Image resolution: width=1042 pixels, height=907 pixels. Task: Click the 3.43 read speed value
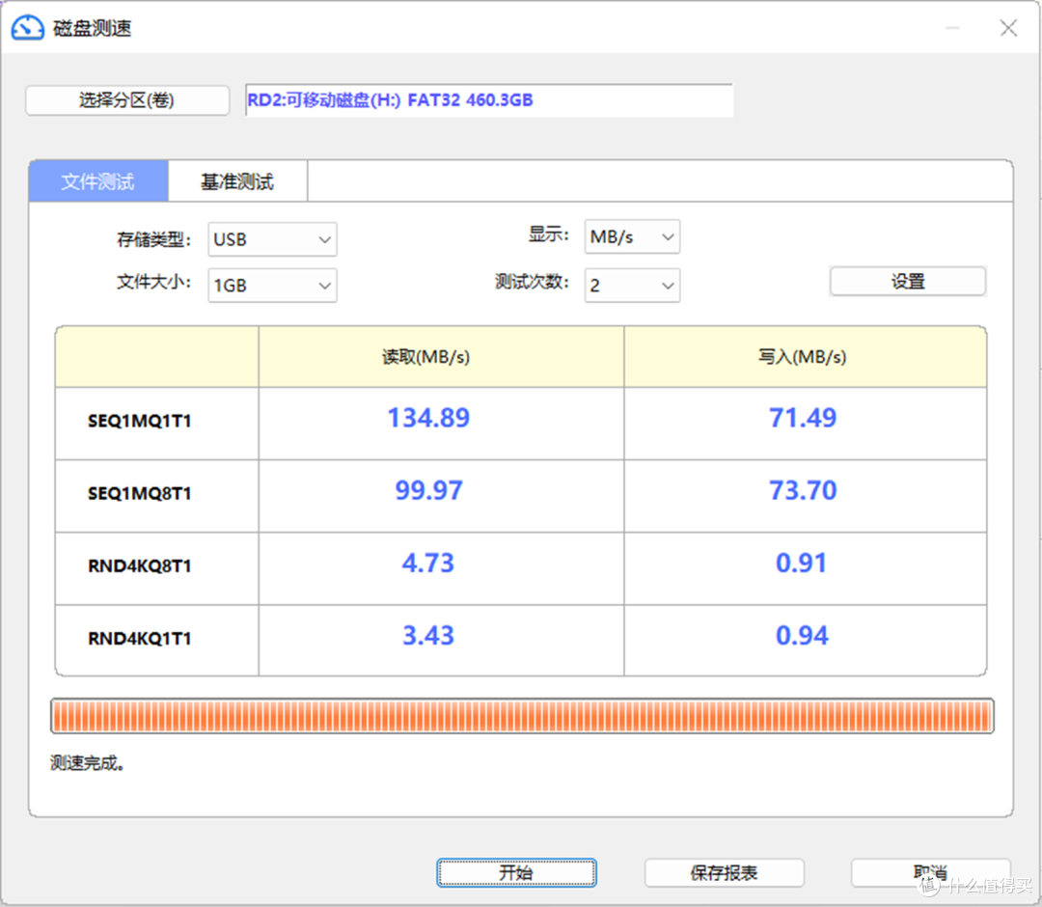(428, 635)
